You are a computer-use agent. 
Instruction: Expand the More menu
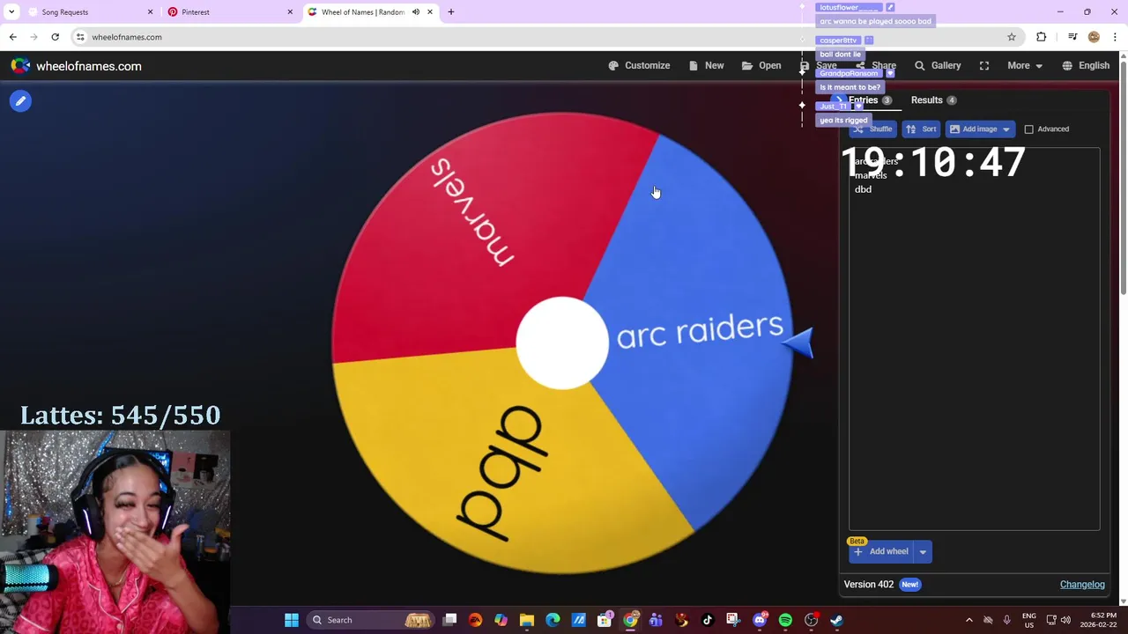point(1025,66)
